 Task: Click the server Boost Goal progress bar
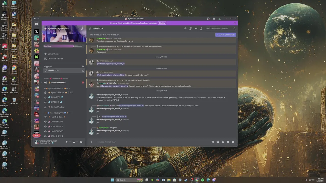(64, 46)
